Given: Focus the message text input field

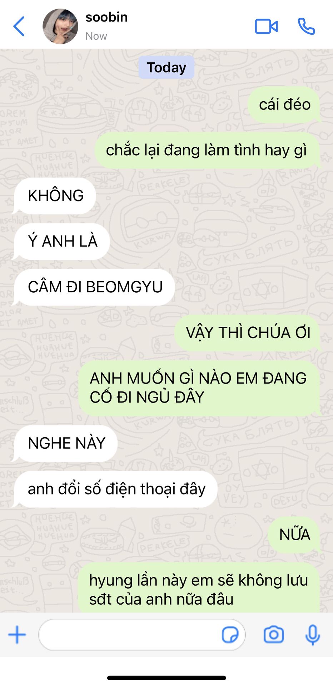Looking at the screenshot, I should (142, 635).
